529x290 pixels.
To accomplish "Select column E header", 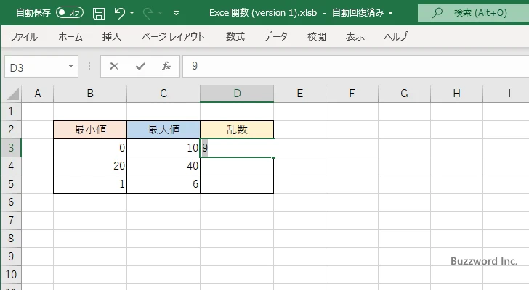I will click(x=299, y=94).
